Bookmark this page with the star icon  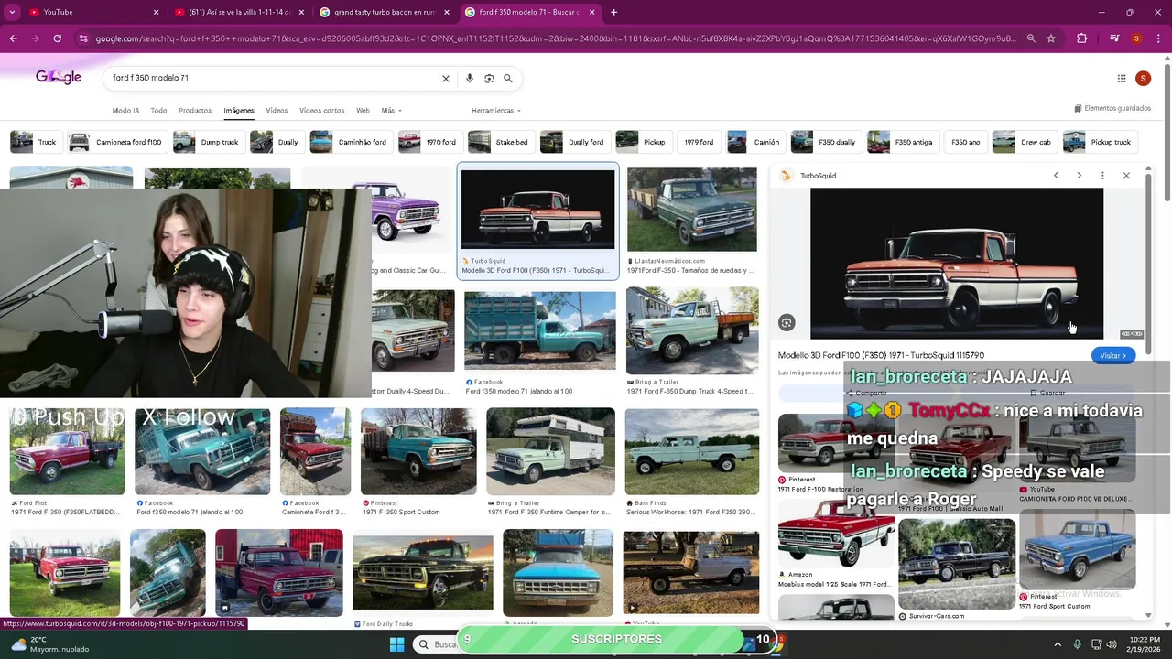1051,38
